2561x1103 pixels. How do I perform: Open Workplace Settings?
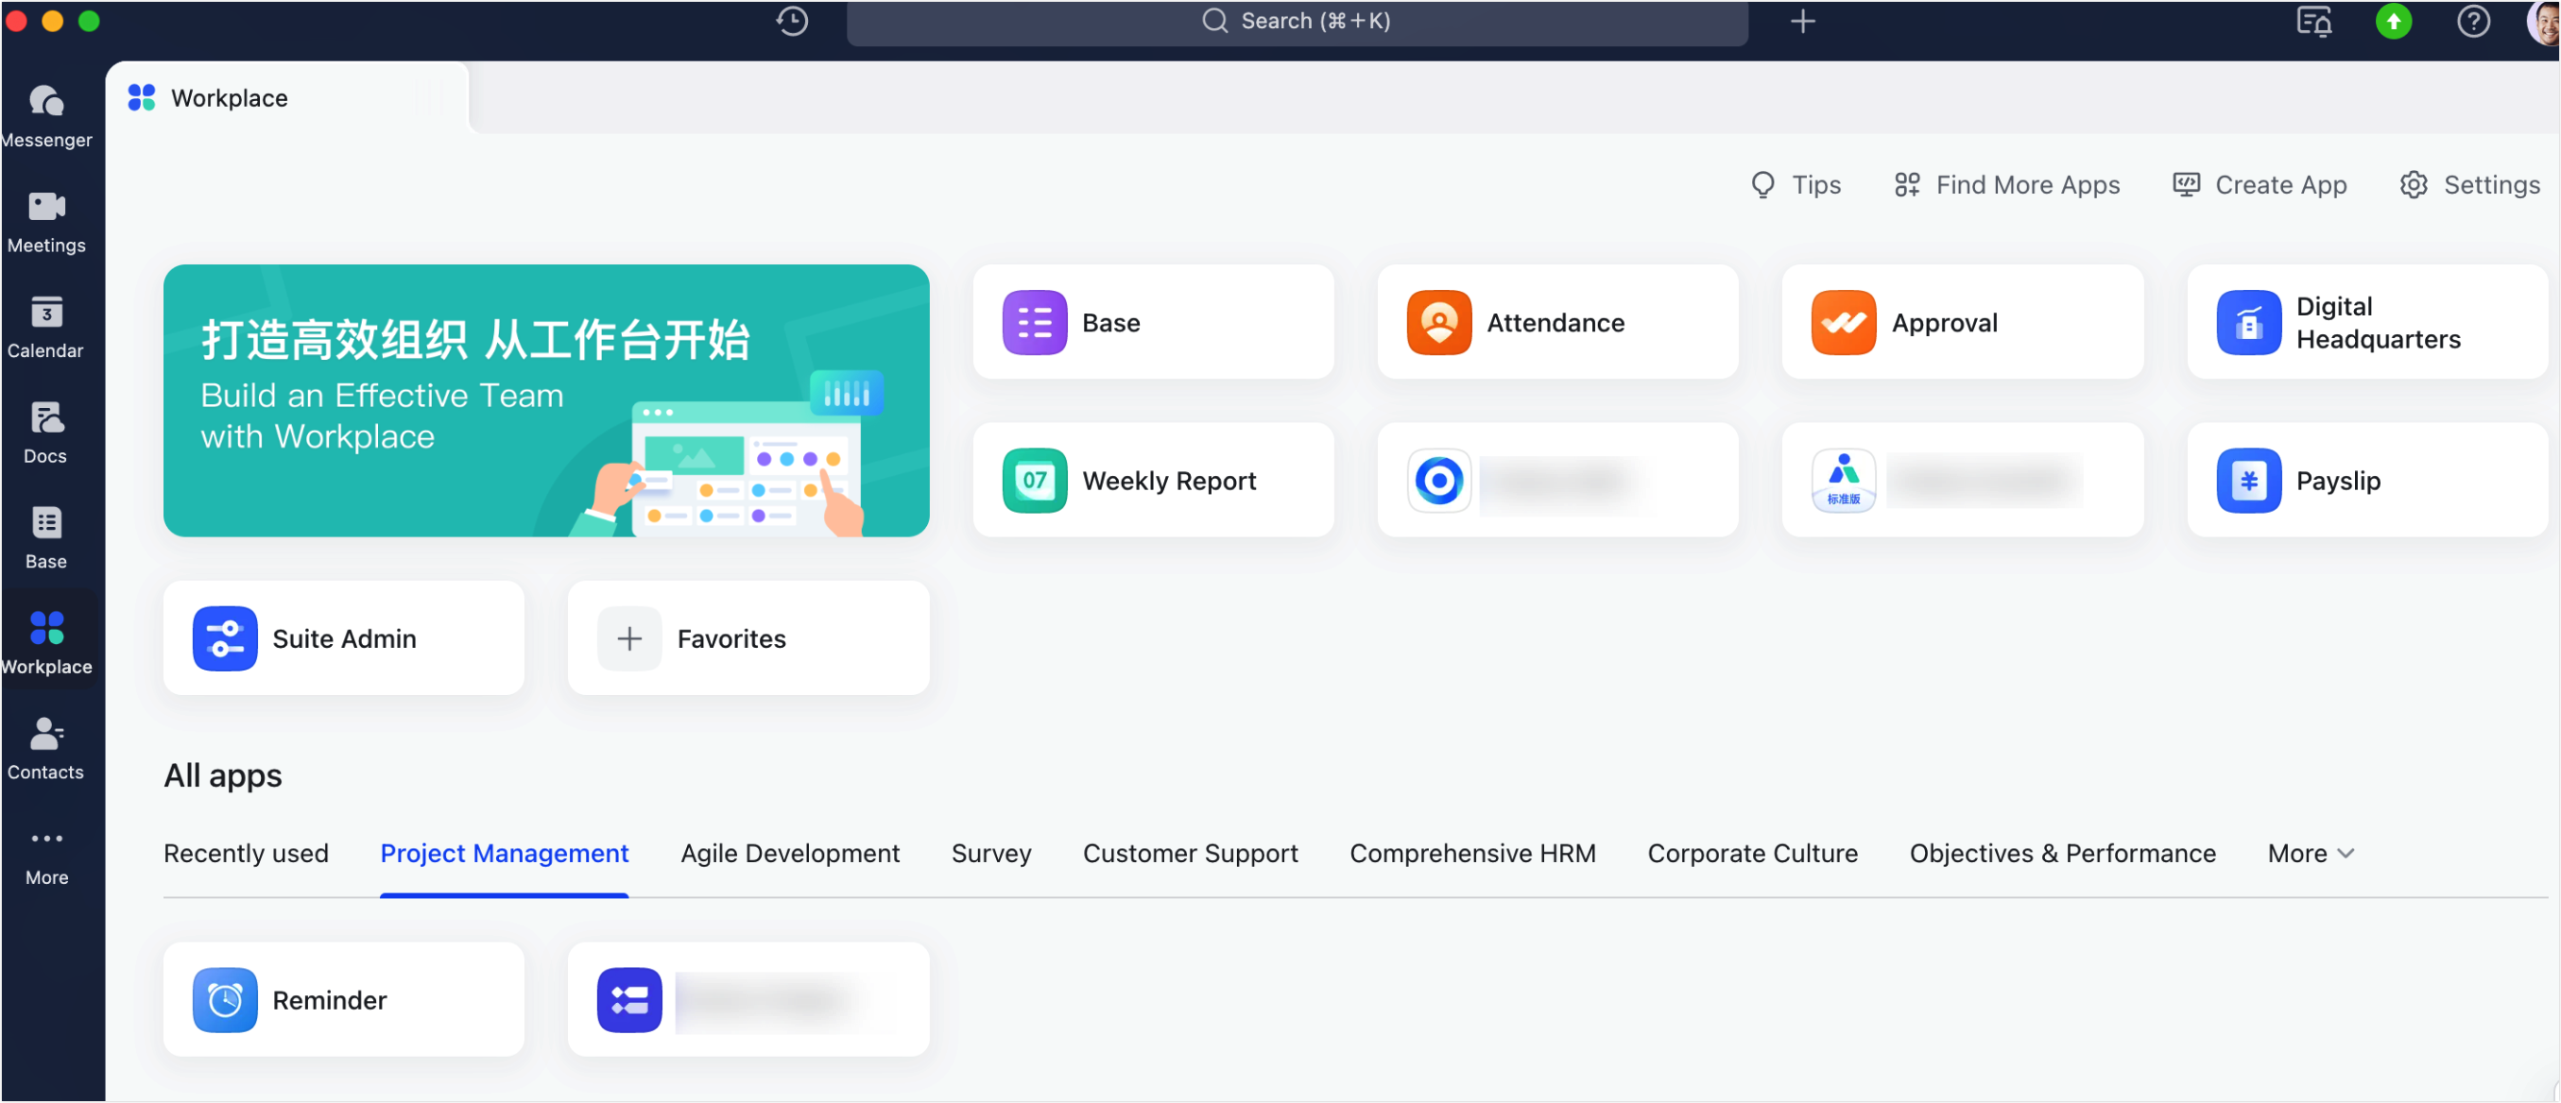[2469, 185]
